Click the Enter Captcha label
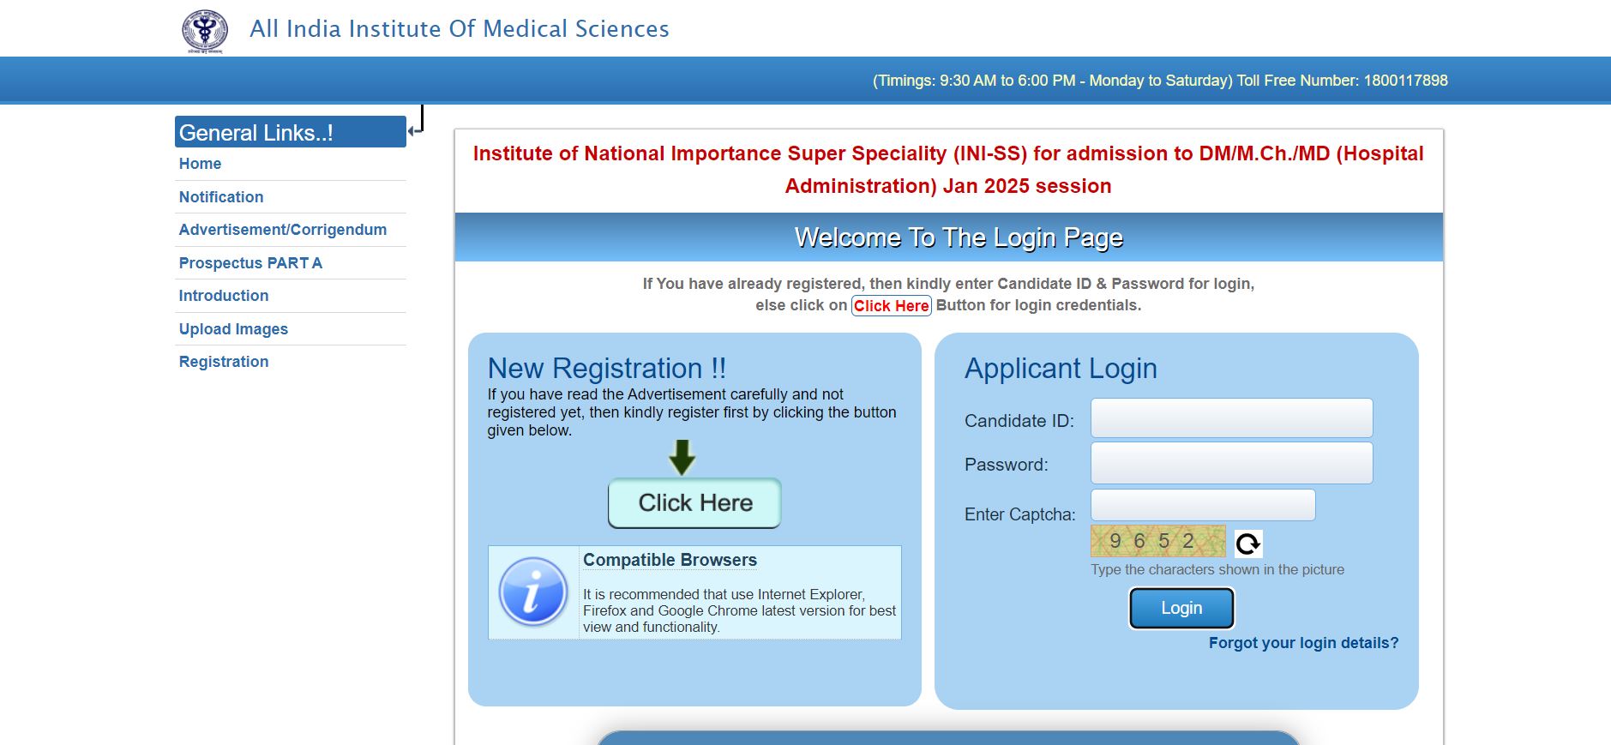Screen dimensions: 1611x745 1020,514
